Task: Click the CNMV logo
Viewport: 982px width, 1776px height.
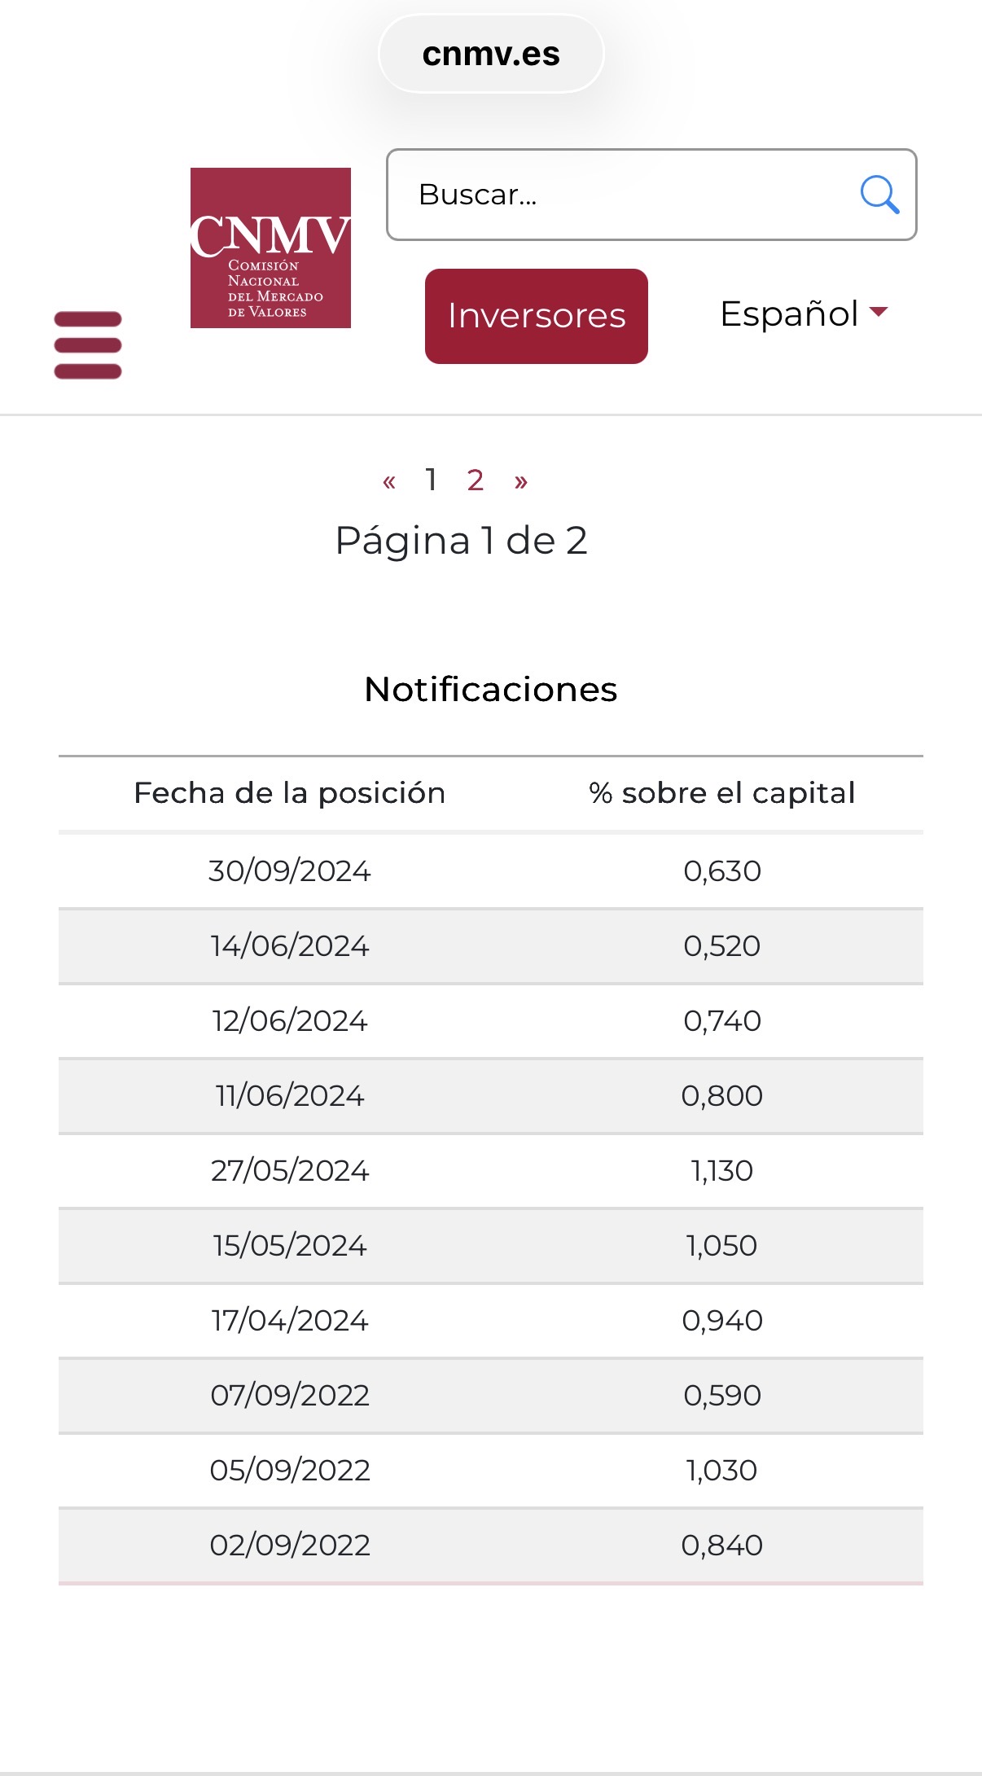Action: [270, 248]
